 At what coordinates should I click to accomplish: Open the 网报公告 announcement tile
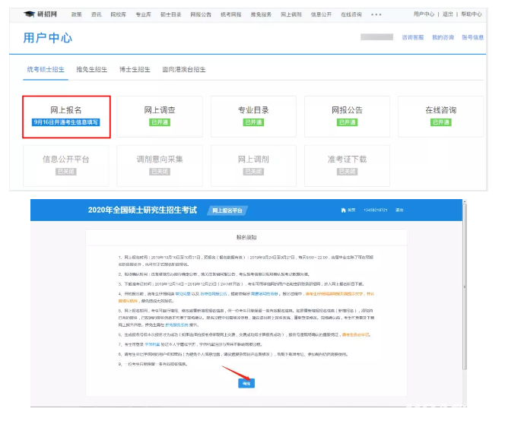[348, 116]
